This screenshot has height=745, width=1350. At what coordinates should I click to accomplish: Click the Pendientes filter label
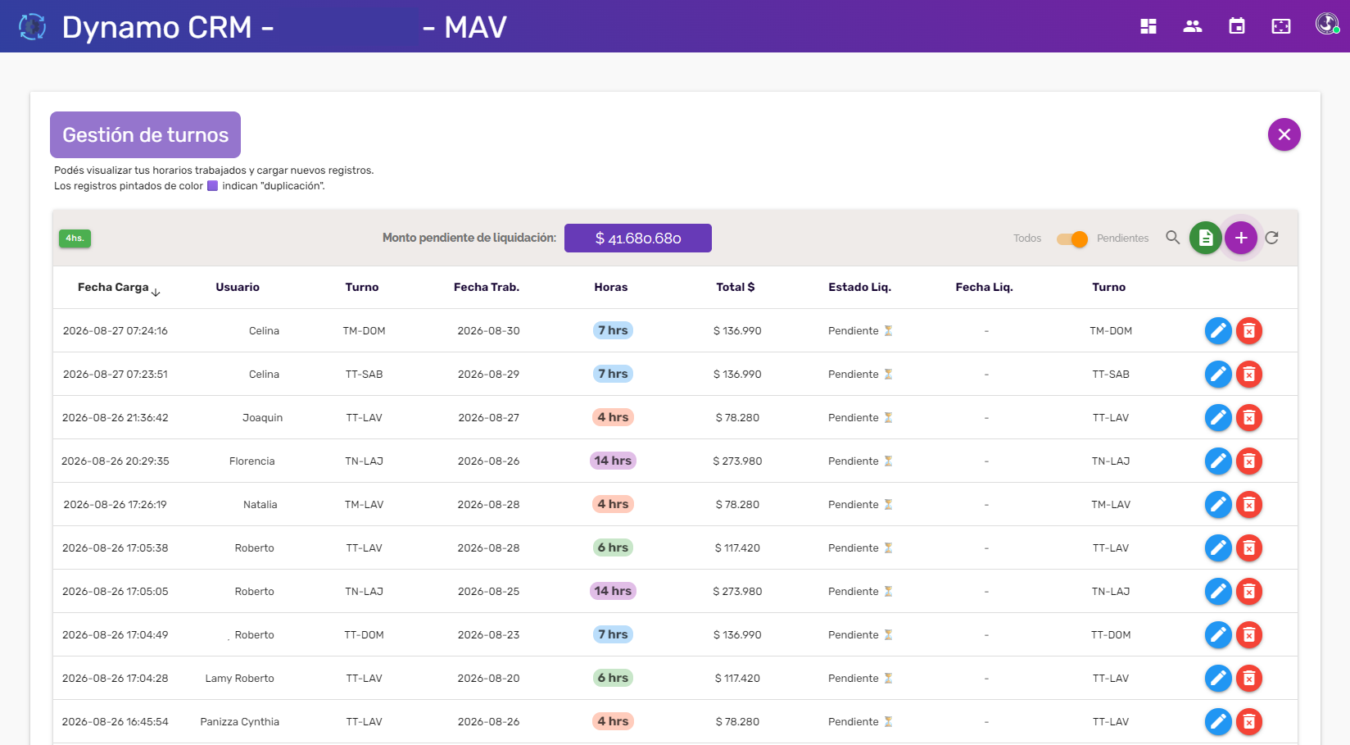1122,238
